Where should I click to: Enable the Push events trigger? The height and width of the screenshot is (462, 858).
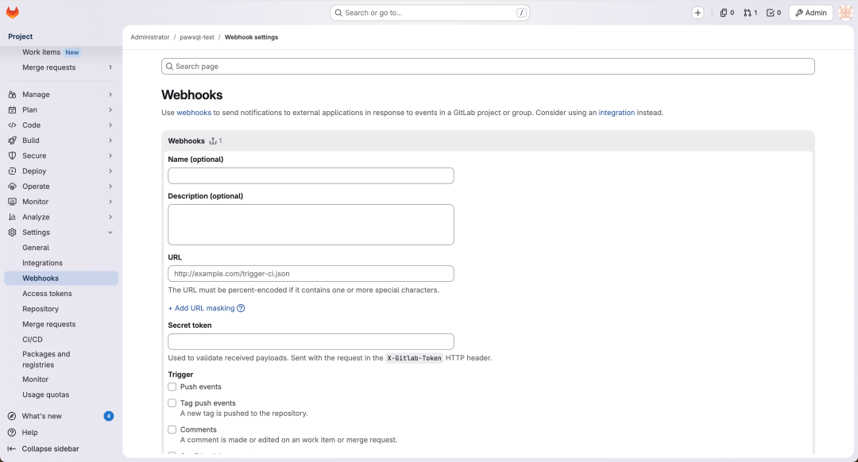(x=172, y=387)
